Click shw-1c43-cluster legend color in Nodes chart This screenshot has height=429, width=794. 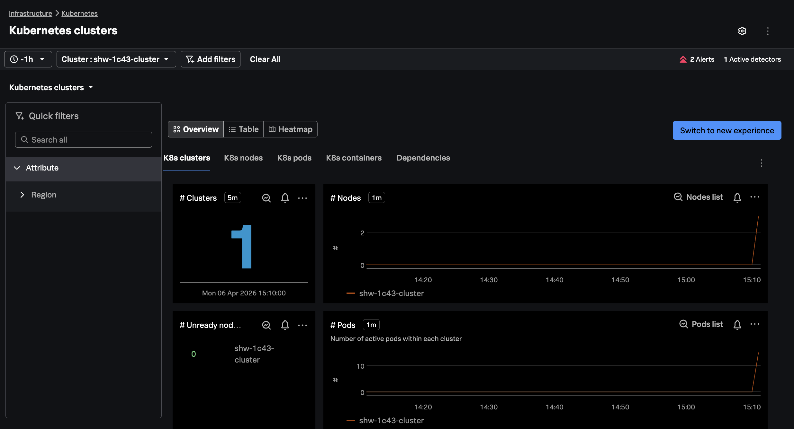[x=351, y=293]
